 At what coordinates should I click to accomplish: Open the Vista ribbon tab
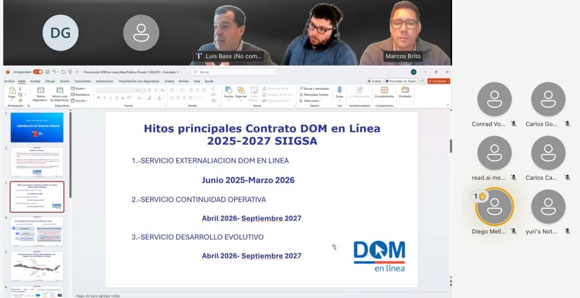197,81
